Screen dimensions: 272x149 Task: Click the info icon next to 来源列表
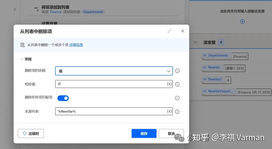click(177, 111)
